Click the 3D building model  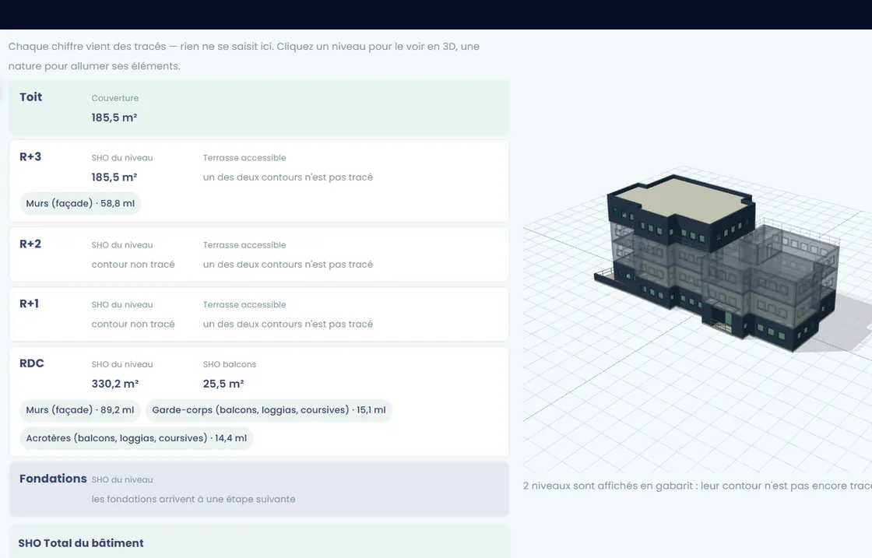coord(717,261)
